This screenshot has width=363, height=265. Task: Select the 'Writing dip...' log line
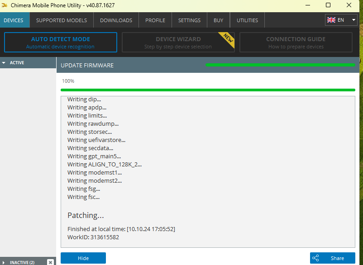click(x=84, y=99)
